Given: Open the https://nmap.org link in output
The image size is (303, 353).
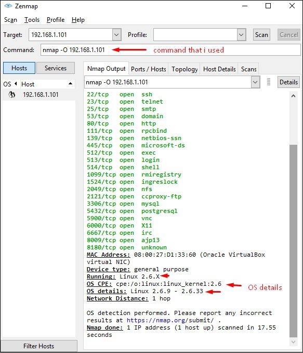Looking at the screenshot, I should (156, 320).
